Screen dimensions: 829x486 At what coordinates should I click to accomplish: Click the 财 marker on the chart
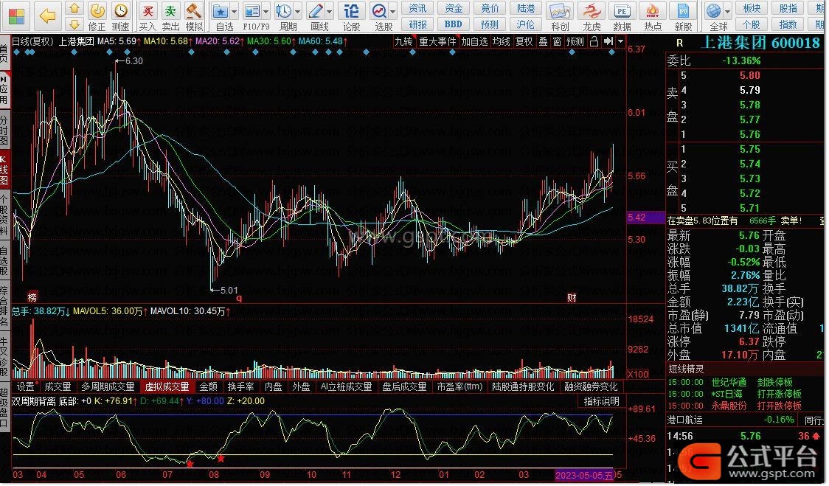(x=572, y=298)
